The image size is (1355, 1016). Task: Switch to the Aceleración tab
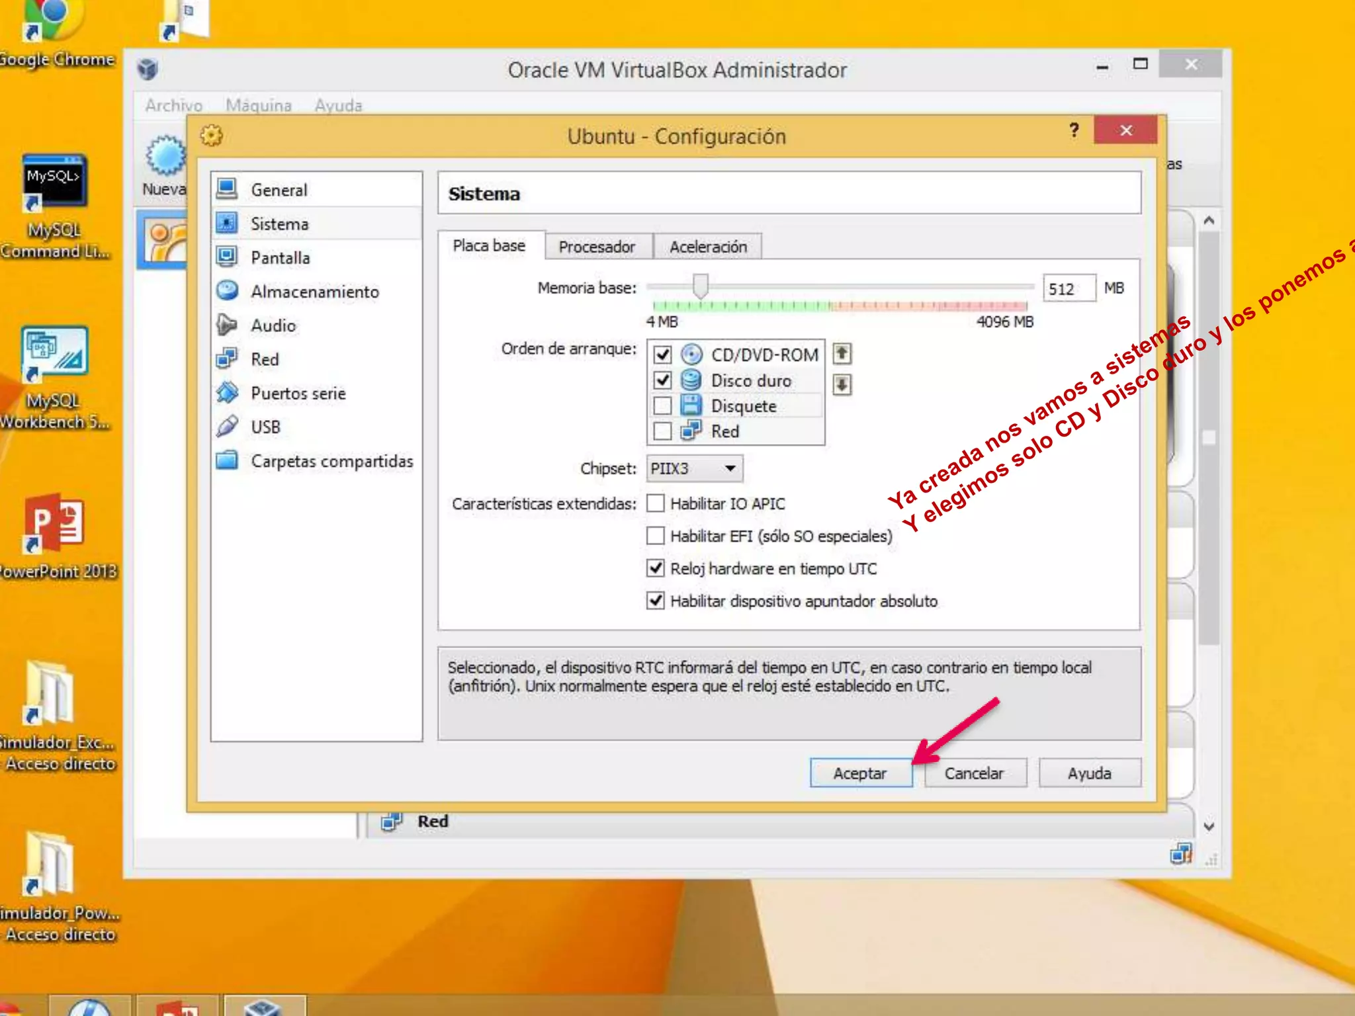tap(707, 247)
